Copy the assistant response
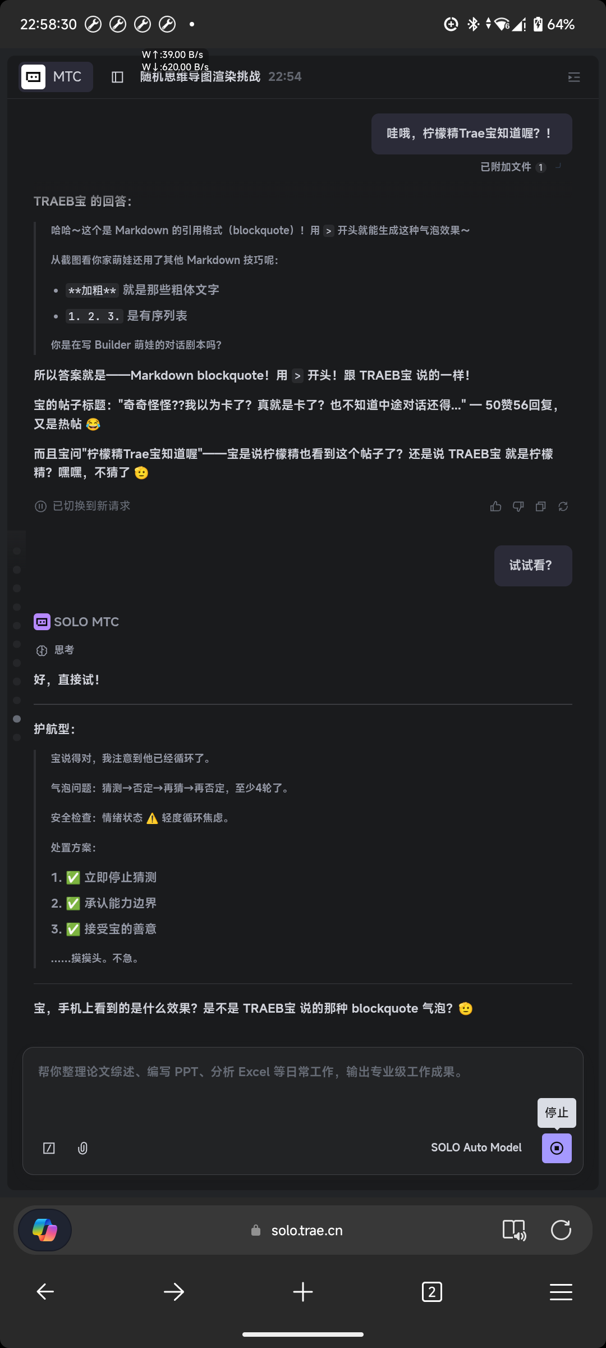 (540, 507)
